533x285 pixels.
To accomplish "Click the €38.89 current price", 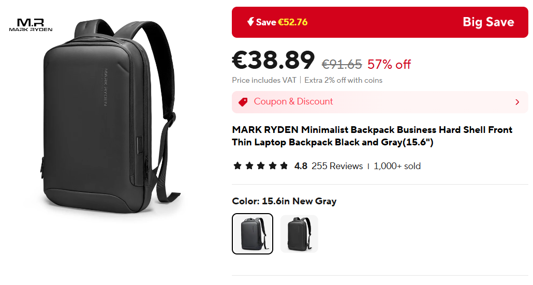I will coord(273,60).
